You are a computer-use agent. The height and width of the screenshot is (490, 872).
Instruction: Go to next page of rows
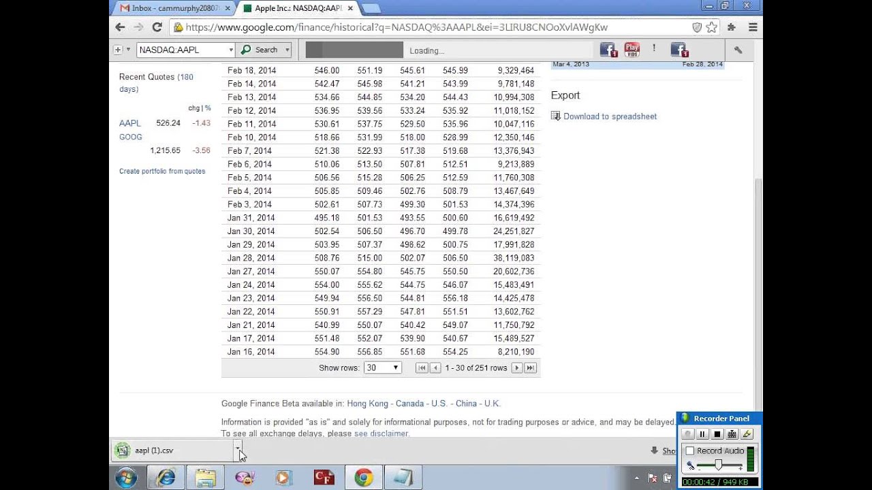click(516, 367)
